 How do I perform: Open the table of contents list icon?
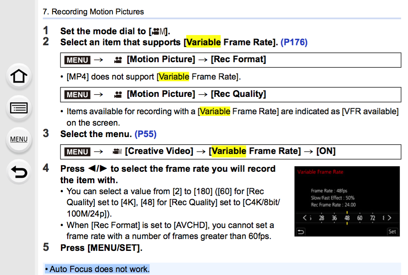19,108
